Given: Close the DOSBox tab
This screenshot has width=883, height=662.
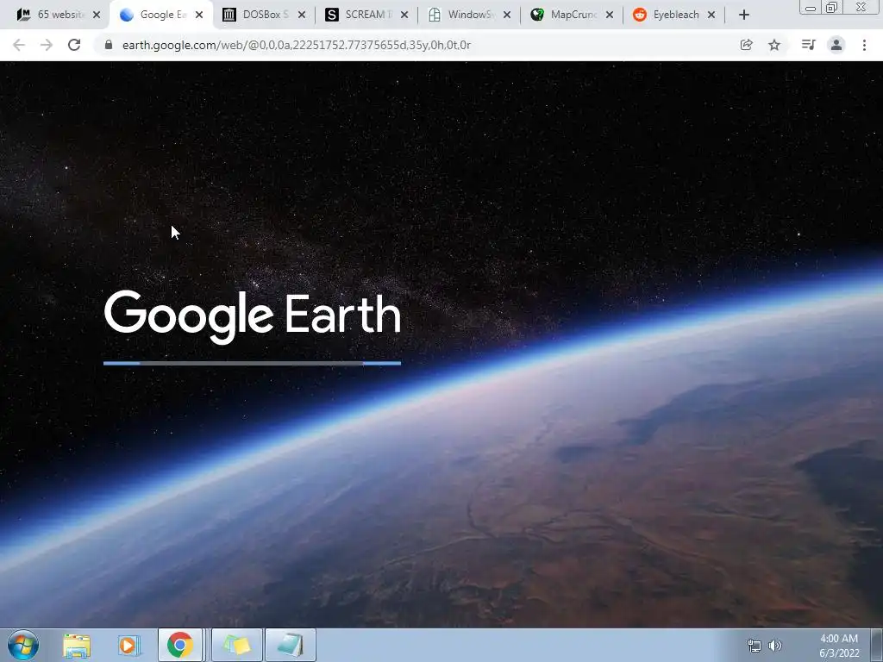Looking at the screenshot, I should [x=301, y=15].
